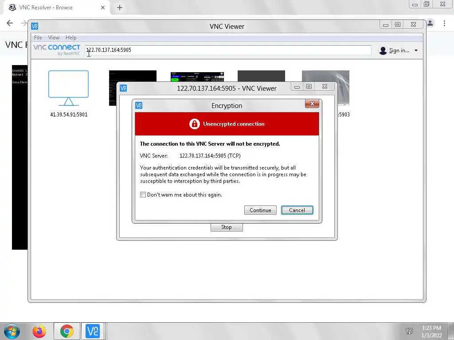The image size is (454, 340).
Task: Open the File menu in VNC Viewer
Action: [38, 38]
